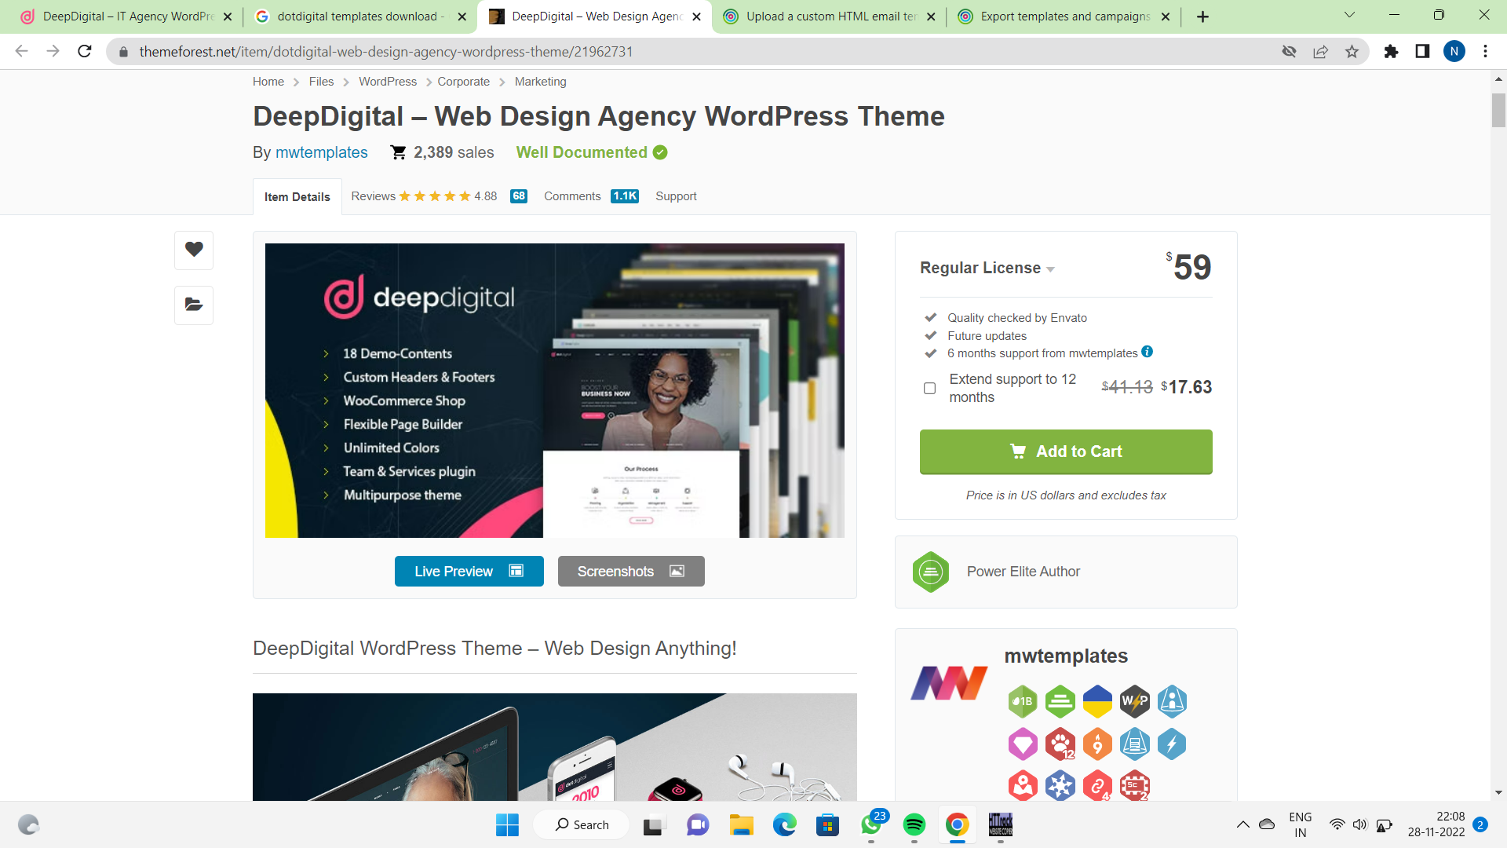Click the Ukraine flag colored badge

point(1097,701)
